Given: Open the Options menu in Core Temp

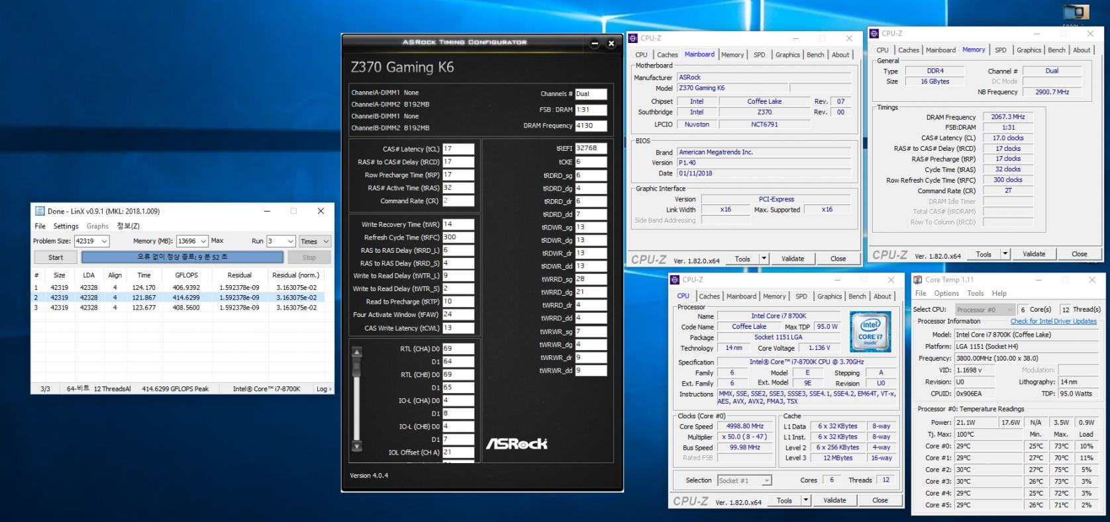Looking at the screenshot, I should (x=946, y=293).
